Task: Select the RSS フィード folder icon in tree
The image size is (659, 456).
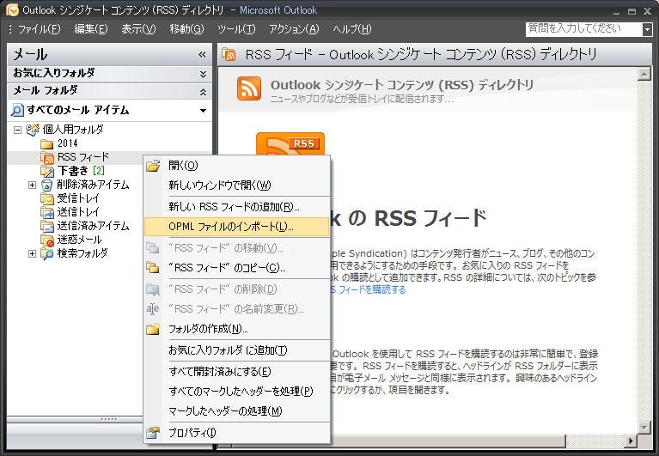Action: tap(47, 158)
